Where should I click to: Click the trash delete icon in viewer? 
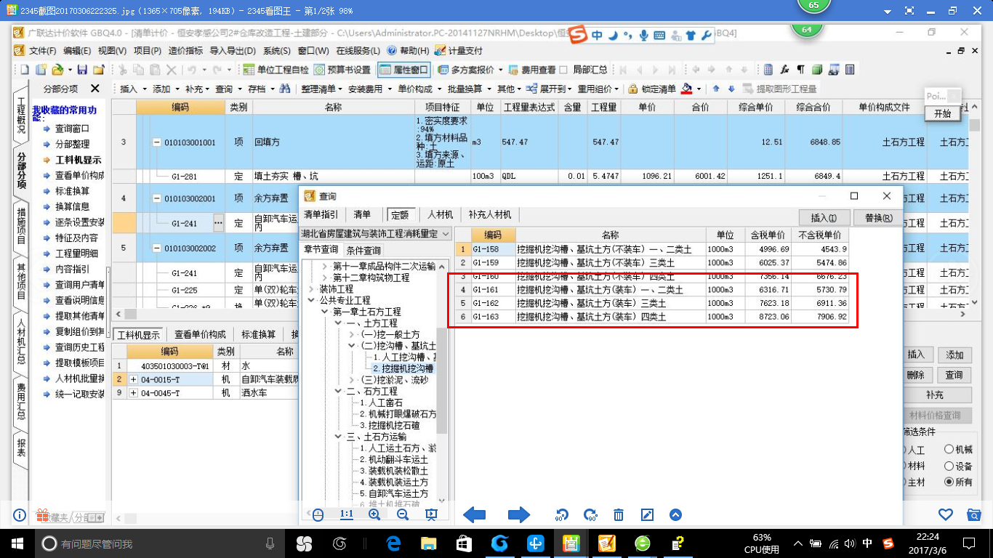click(x=619, y=515)
